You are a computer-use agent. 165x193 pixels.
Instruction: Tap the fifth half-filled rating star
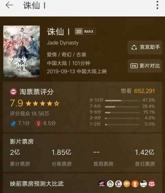[x=57, y=104]
